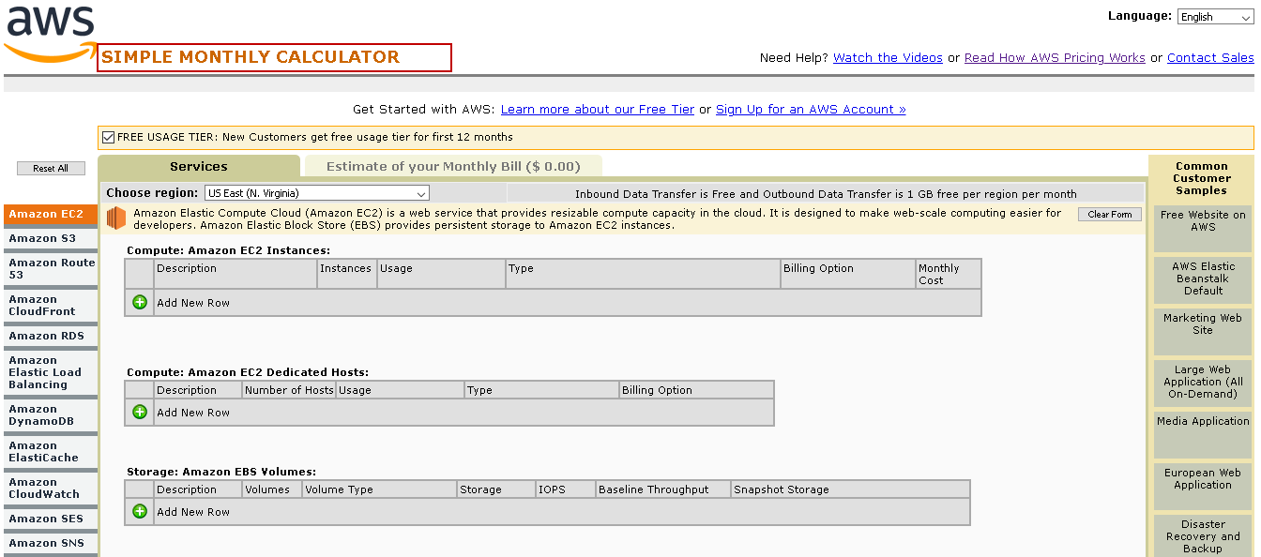Click the AWS logo

(49, 34)
